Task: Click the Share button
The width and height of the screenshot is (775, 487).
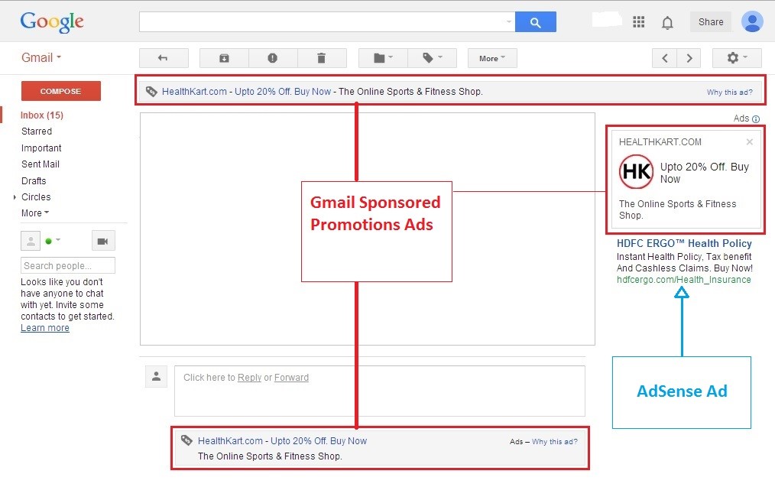Action: tap(711, 21)
